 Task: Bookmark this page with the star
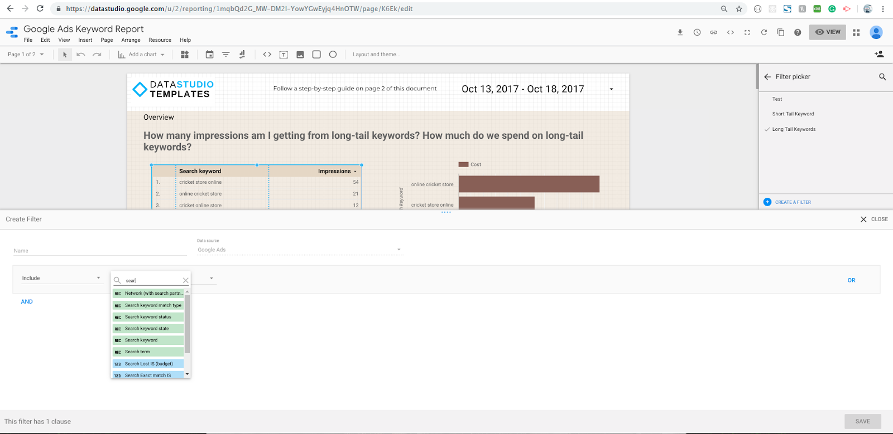(739, 9)
